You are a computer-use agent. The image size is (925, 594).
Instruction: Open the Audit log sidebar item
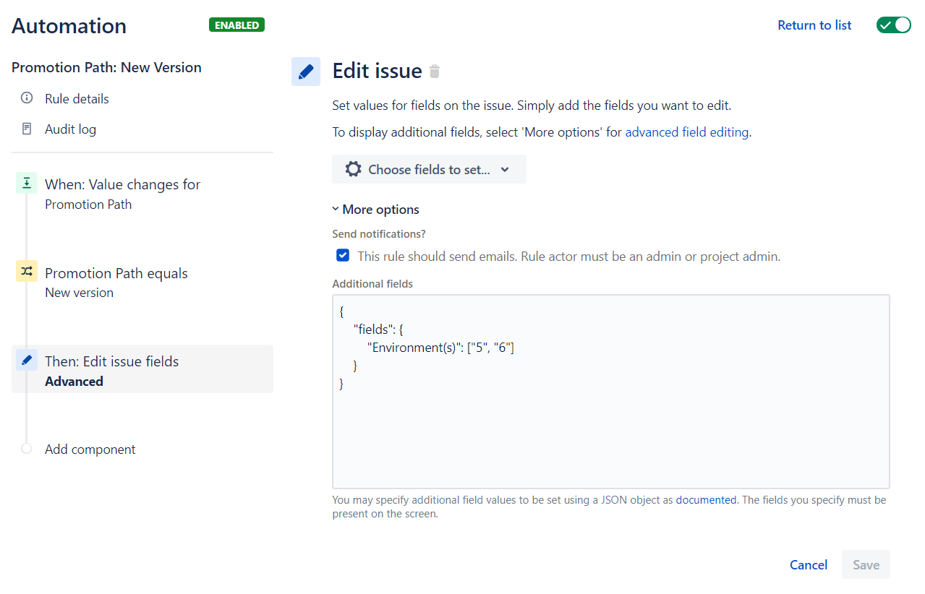pyautogui.click(x=70, y=129)
